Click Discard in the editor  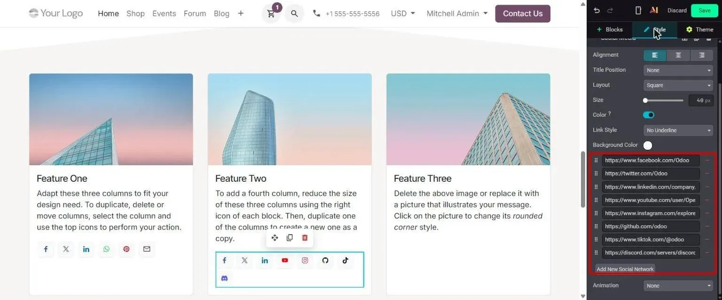click(677, 10)
